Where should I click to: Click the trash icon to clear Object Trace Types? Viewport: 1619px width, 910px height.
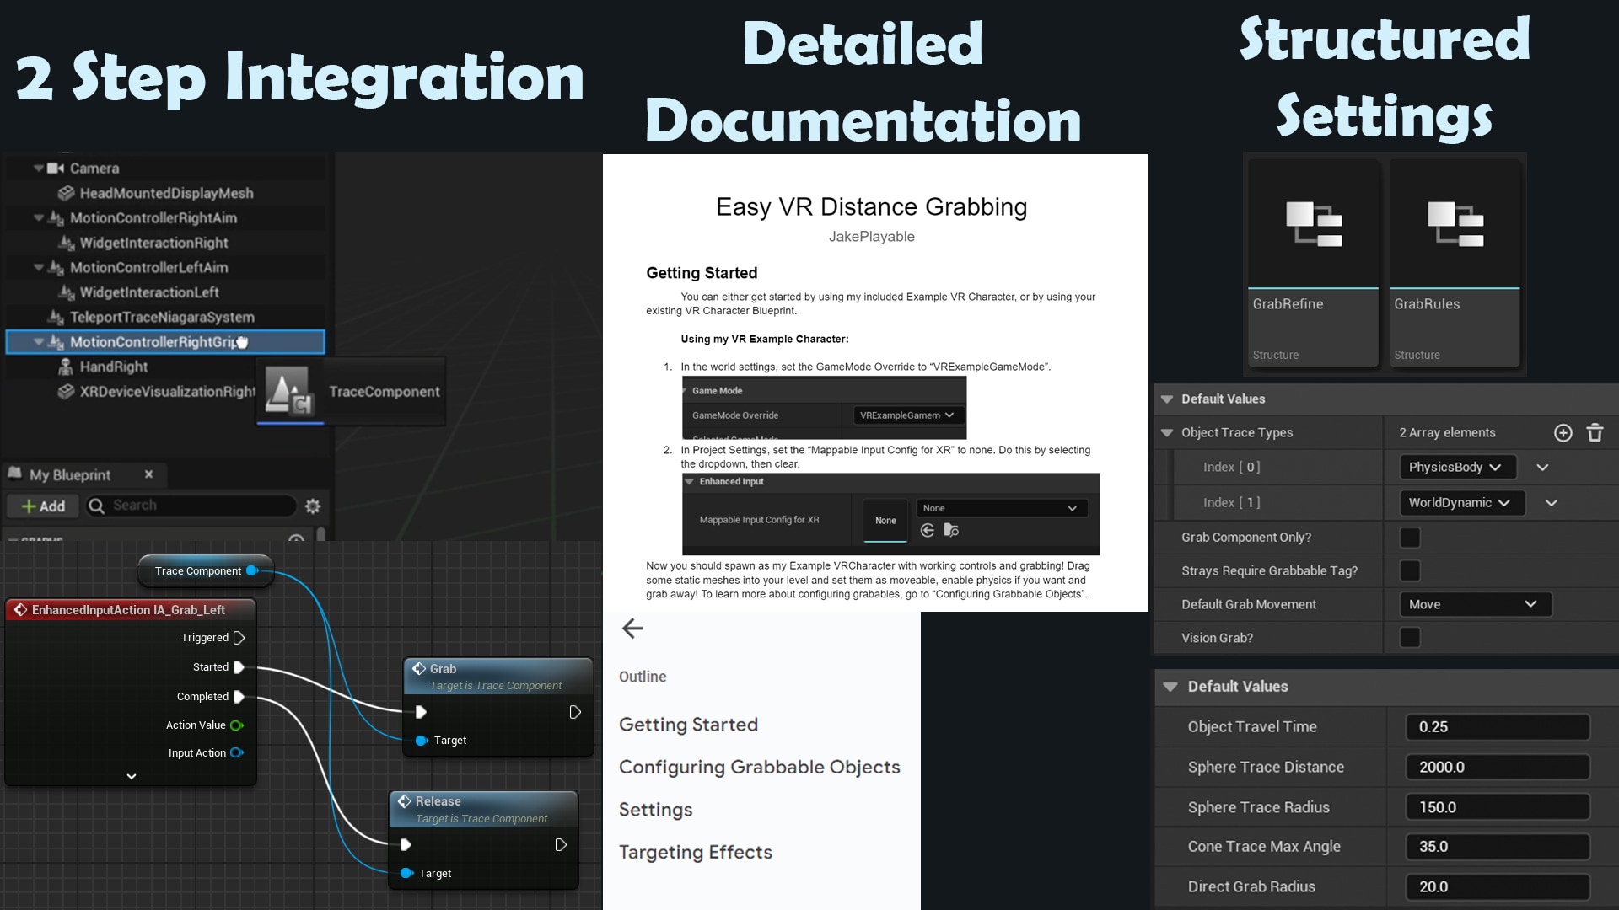click(1595, 432)
